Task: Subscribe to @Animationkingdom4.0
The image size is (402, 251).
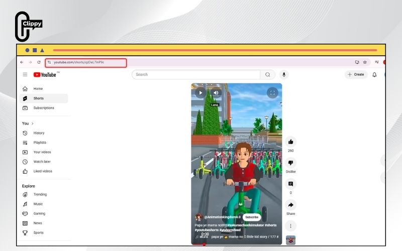Action: coord(252,217)
